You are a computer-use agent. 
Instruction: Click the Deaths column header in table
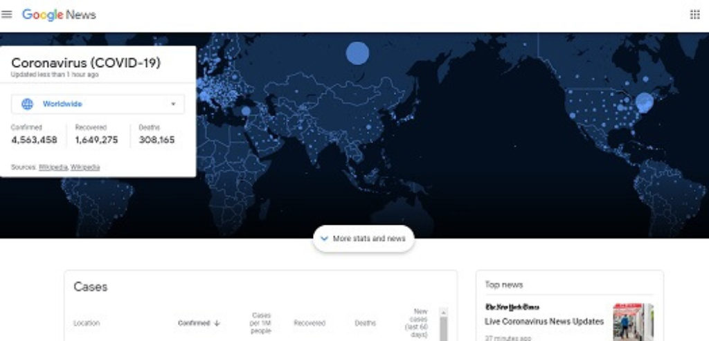click(x=365, y=323)
